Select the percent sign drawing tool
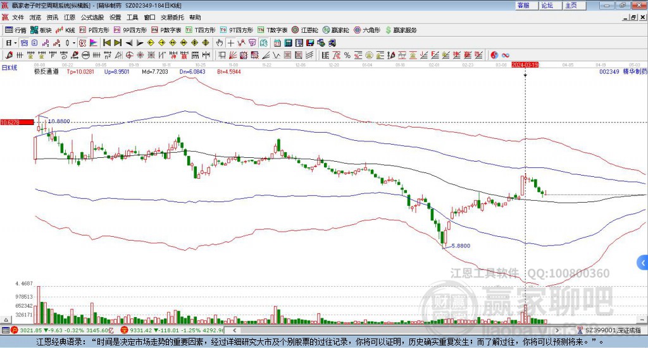Viewport: 648px width, 348px height. (x=347, y=55)
